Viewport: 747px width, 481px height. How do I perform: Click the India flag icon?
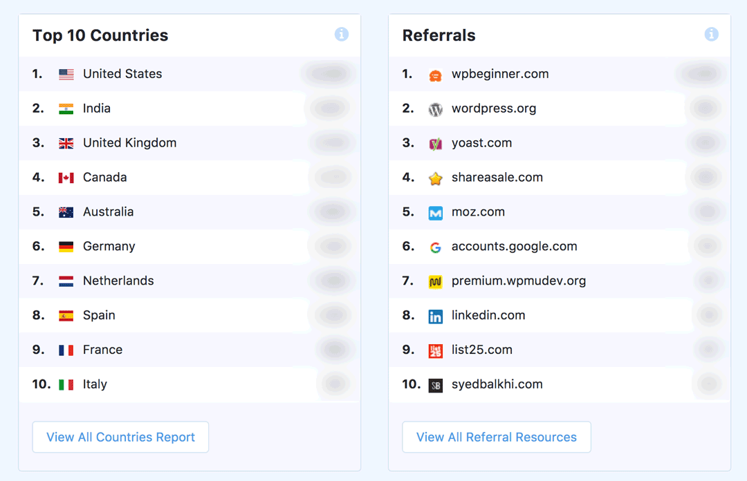coord(66,109)
